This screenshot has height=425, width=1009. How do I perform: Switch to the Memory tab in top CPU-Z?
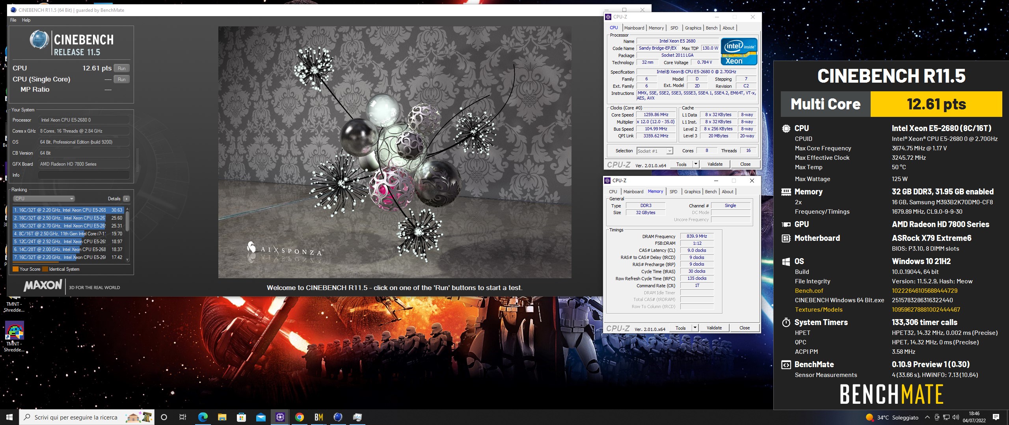(656, 28)
